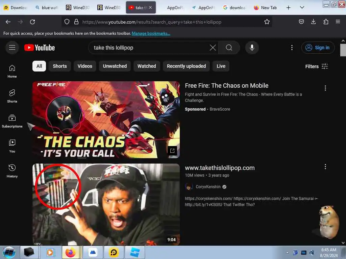
Task: Open more options for Free Fire ad
Action: point(325,88)
